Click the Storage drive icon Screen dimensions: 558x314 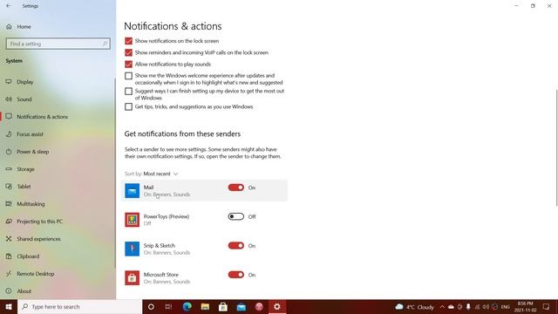point(9,169)
